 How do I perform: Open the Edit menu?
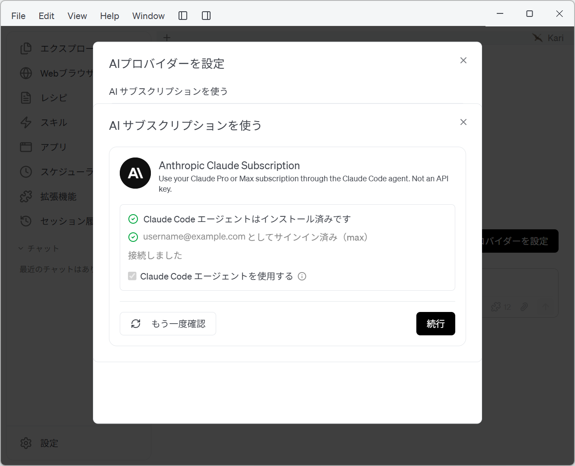coord(47,16)
